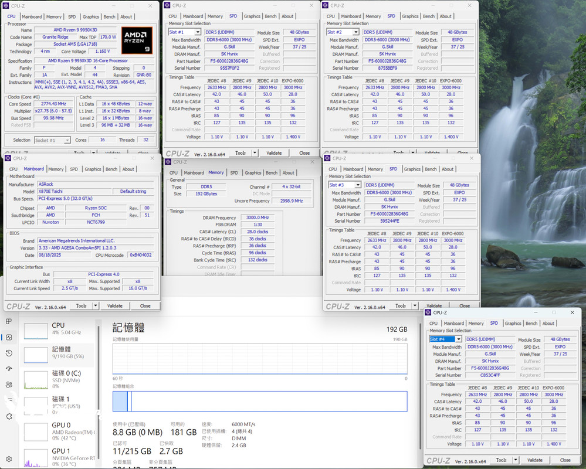This screenshot has width=586, height=469.
Task: Click CPU-Z title icon of the CPU tab window
Action: coord(6,6)
